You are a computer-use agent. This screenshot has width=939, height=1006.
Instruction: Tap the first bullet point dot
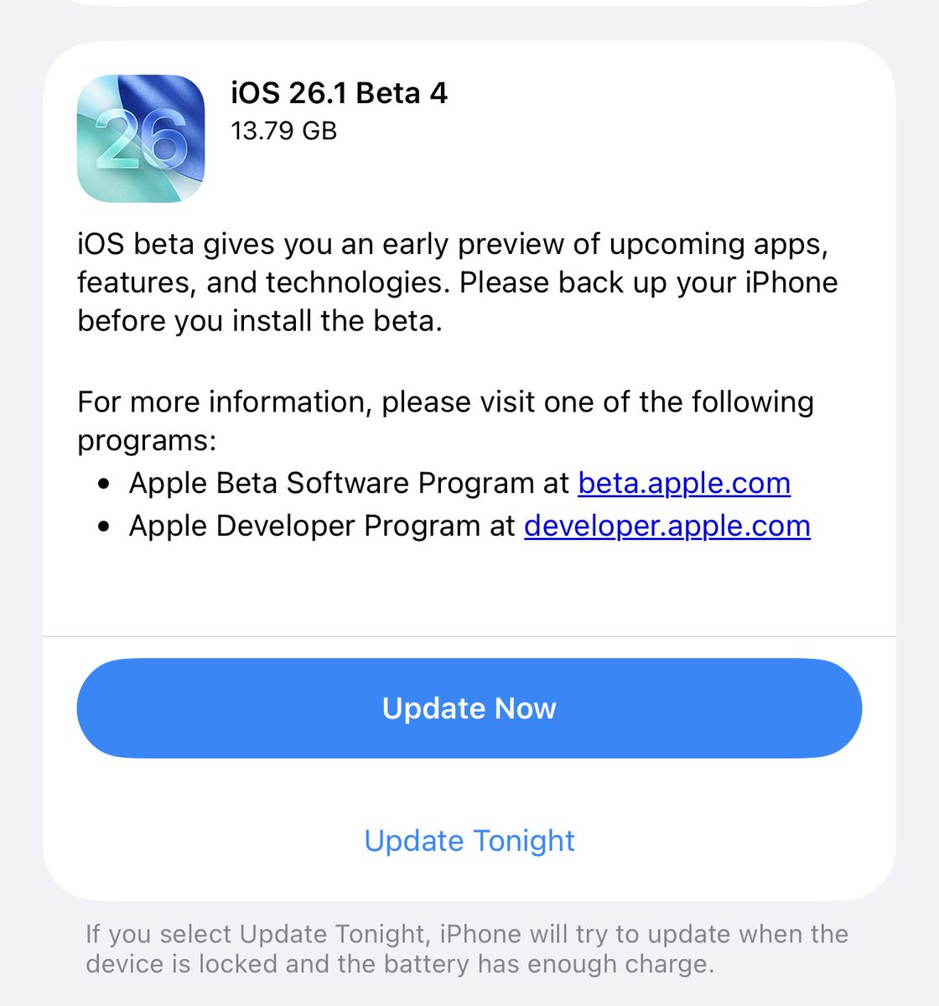pyautogui.click(x=104, y=485)
